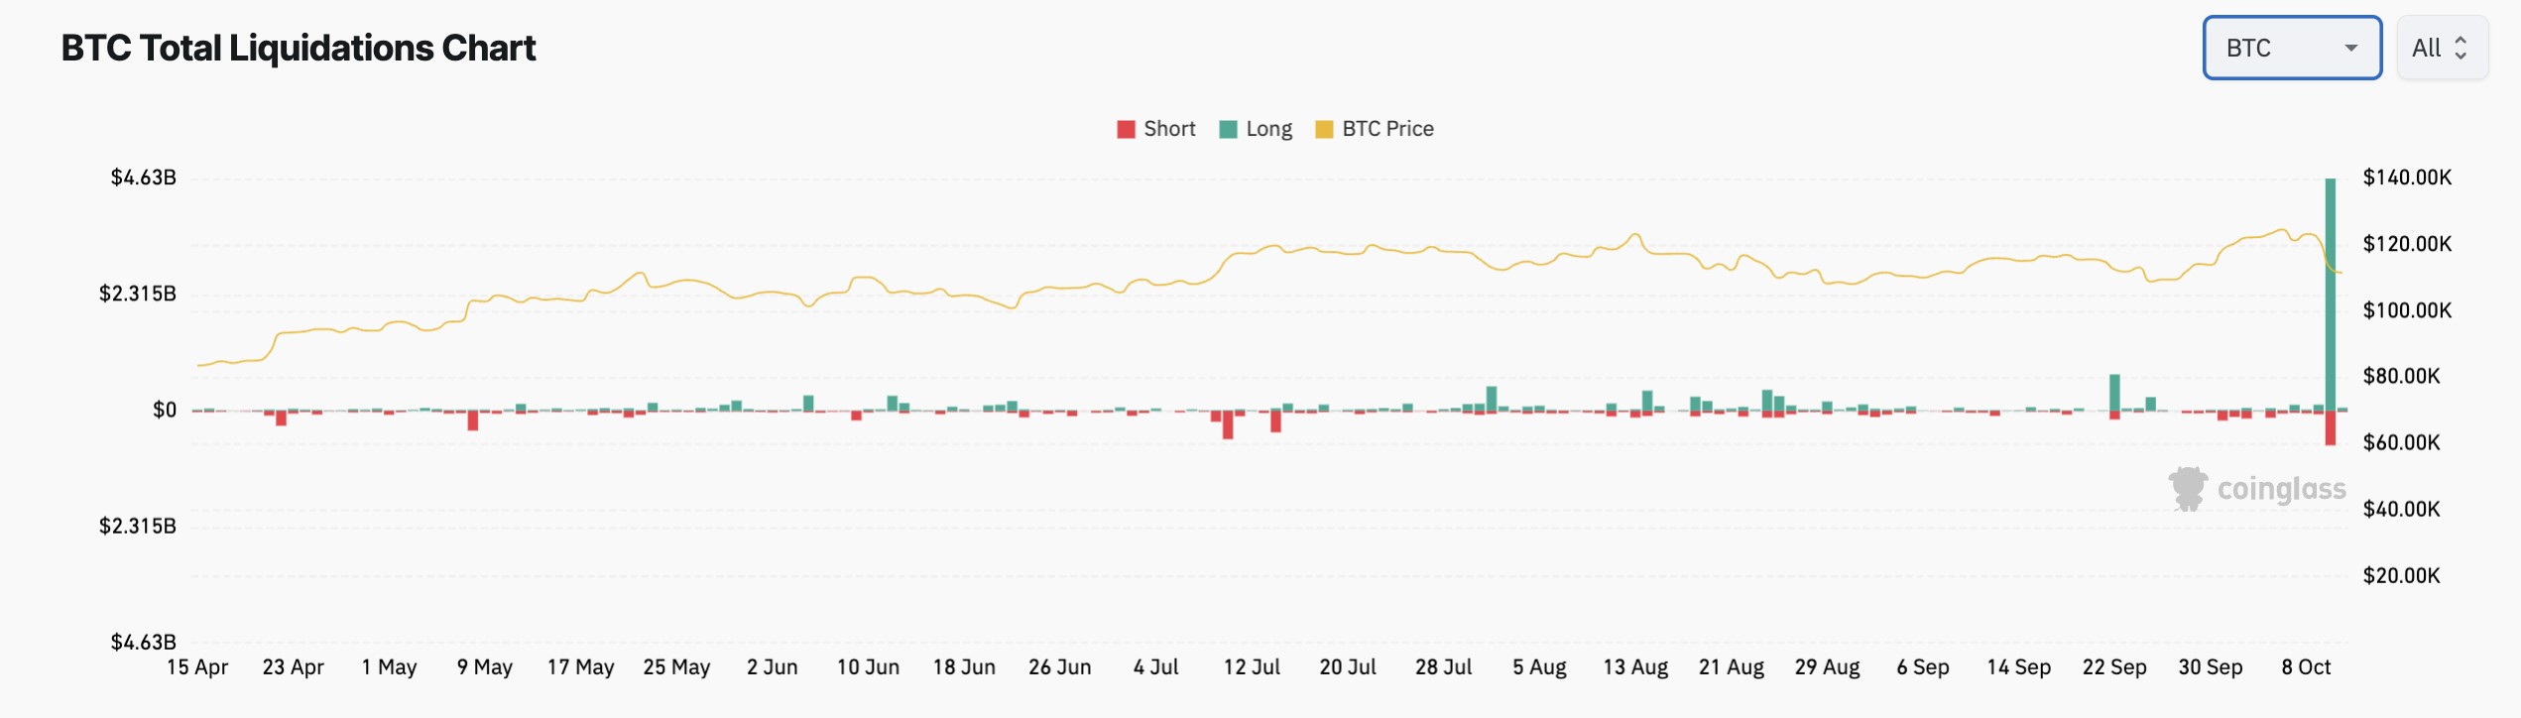2521x718 pixels.
Task: Click the 8 Oct date label on the x-axis
Action: tap(2307, 667)
